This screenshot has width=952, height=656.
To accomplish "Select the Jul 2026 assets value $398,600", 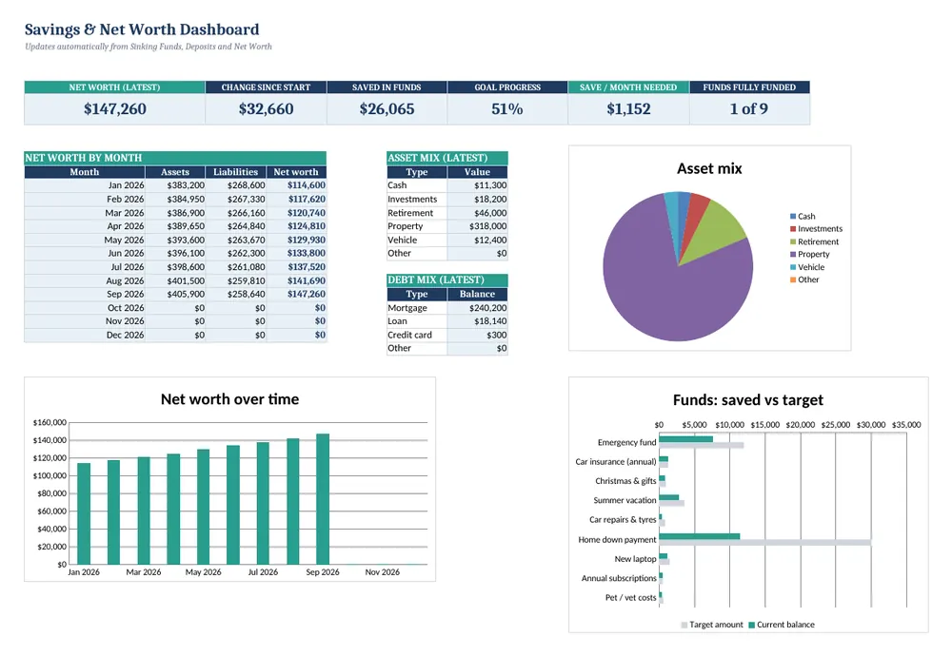I will [175, 267].
